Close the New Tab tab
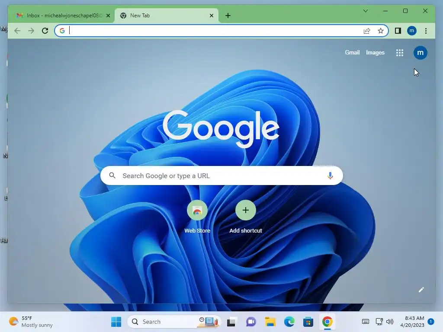 [x=211, y=16]
